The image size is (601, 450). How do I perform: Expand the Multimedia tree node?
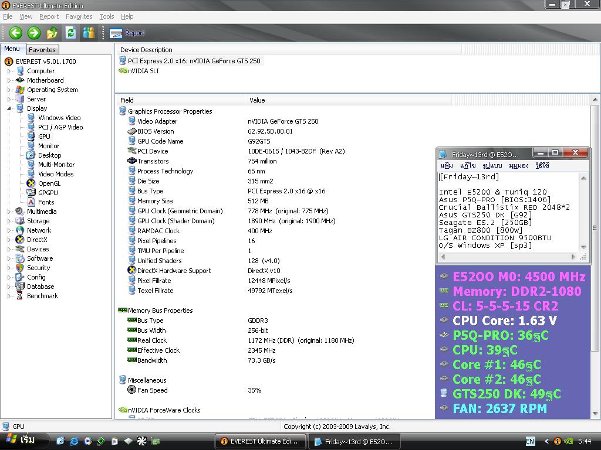tap(9, 212)
